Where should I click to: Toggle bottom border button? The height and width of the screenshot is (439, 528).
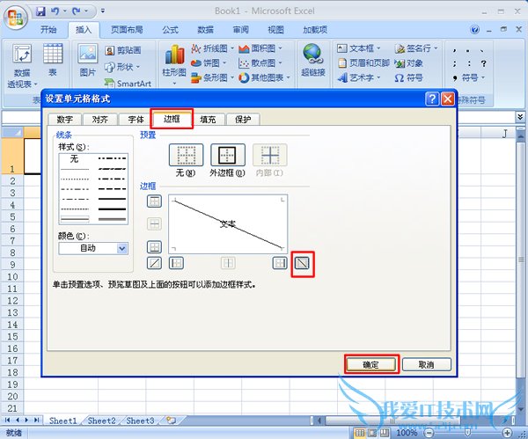tap(154, 247)
